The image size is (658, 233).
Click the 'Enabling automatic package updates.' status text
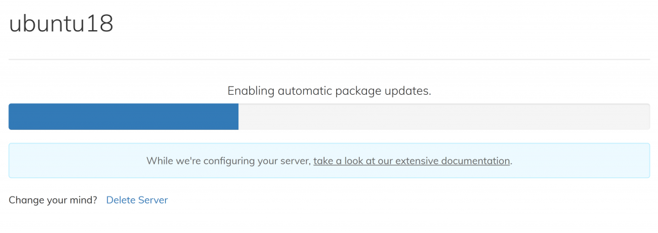pyautogui.click(x=329, y=91)
